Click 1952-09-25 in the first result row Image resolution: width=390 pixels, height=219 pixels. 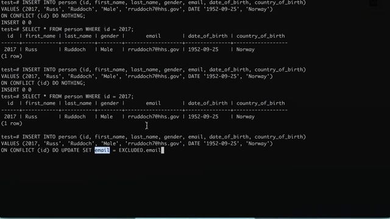(x=203, y=49)
